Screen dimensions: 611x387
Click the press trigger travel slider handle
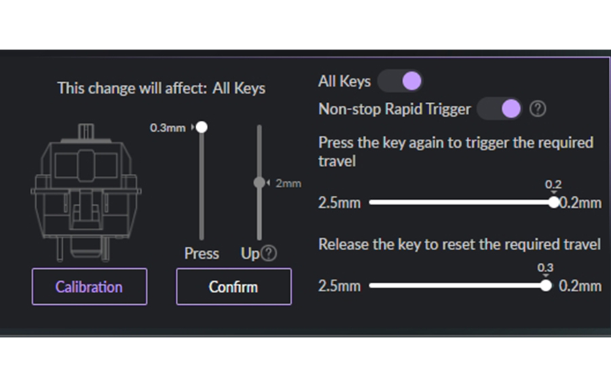(x=554, y=202)
